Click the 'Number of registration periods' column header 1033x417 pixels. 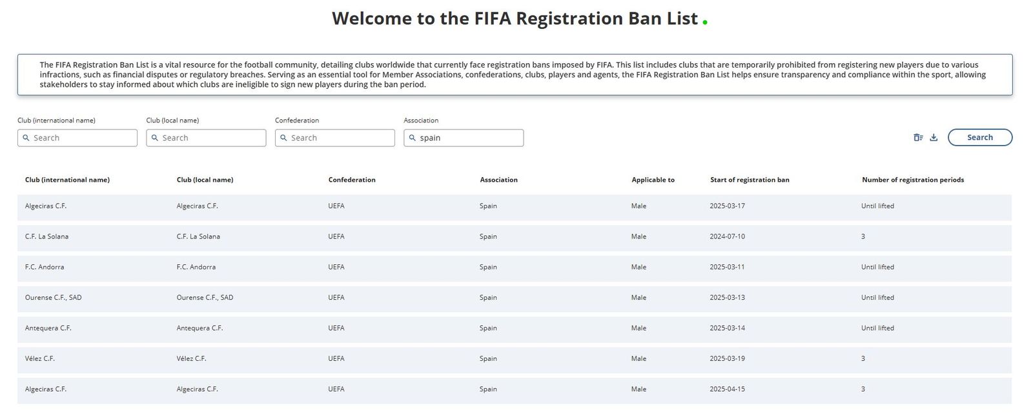[x=913, y=180]
